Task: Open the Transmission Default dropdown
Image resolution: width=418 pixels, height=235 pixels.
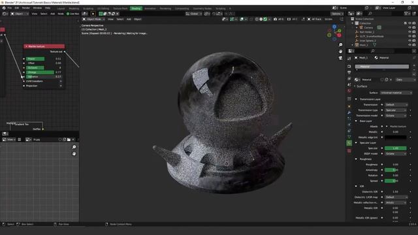Action: (x=396, y=104)
